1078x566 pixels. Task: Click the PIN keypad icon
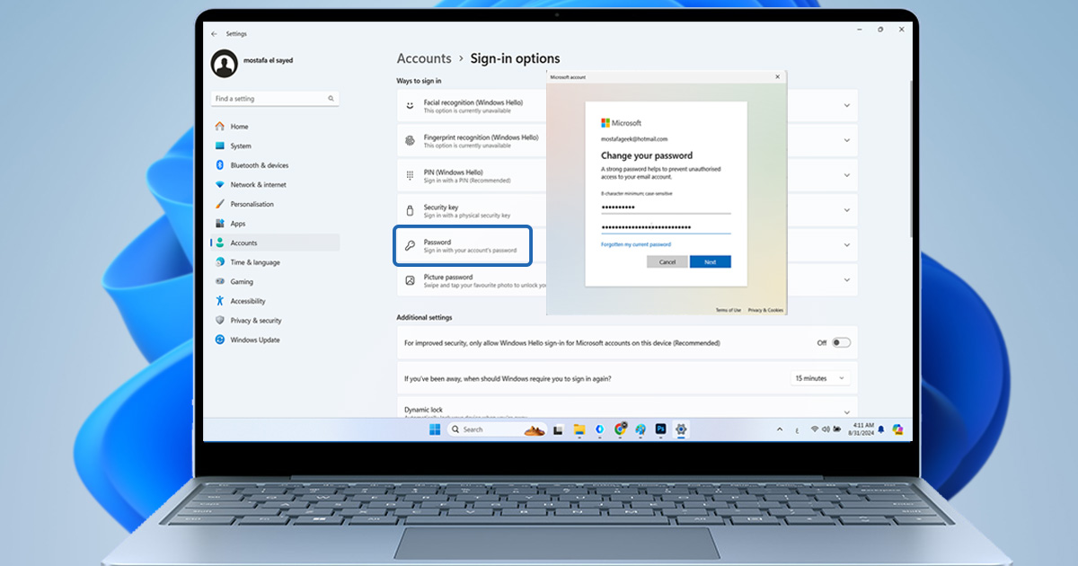click(x=410, y=175)
